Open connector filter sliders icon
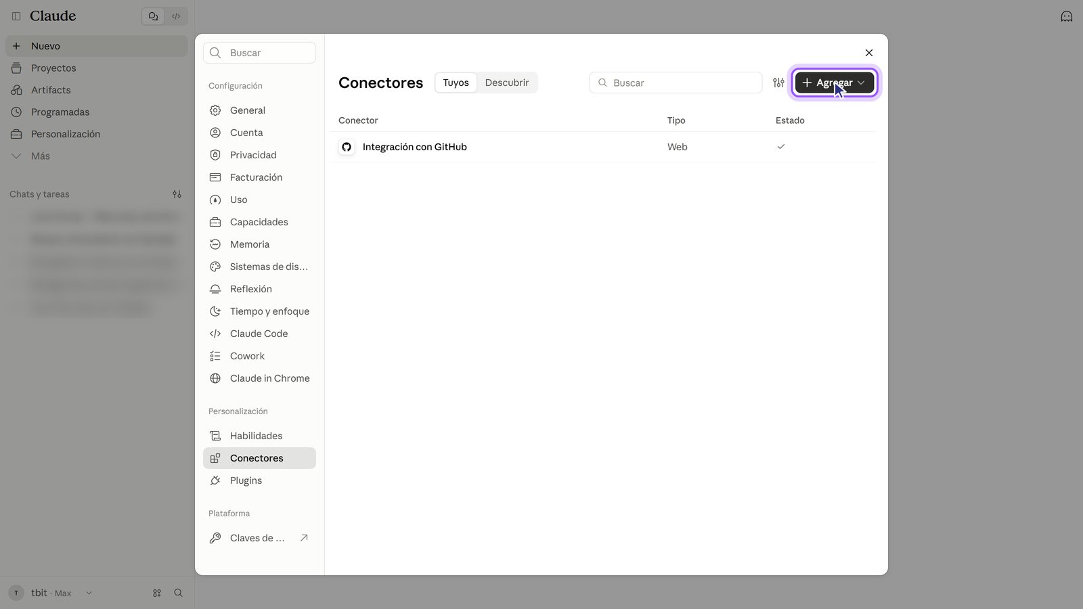The height and width of the screenshot is (609, 1083). click(x=778, y=83)
